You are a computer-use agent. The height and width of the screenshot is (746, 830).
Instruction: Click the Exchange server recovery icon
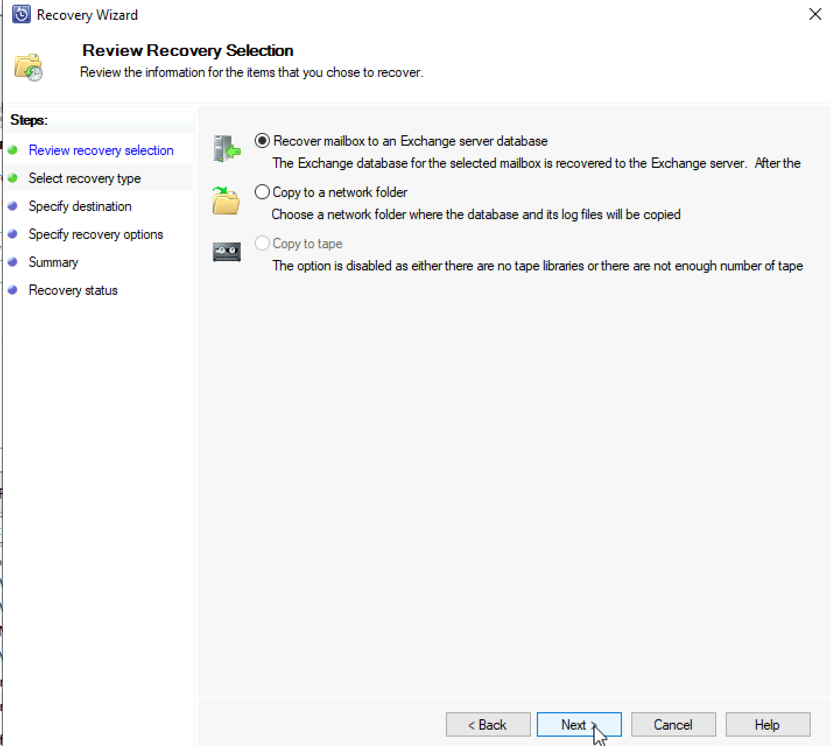tap(227, 149)
